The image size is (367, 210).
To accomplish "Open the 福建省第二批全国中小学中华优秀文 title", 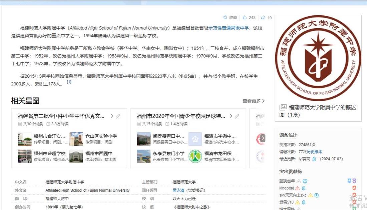I will tap(61, 116).
